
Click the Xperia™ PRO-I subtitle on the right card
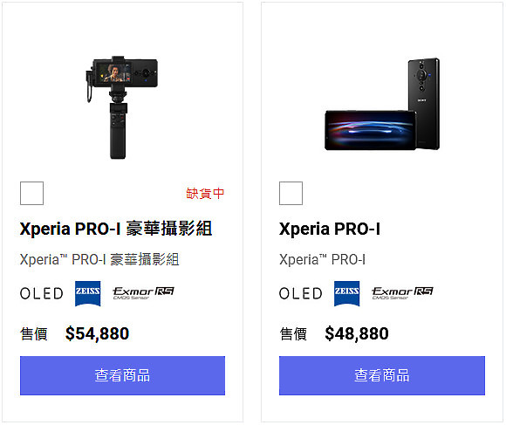[x=323, y=259]
